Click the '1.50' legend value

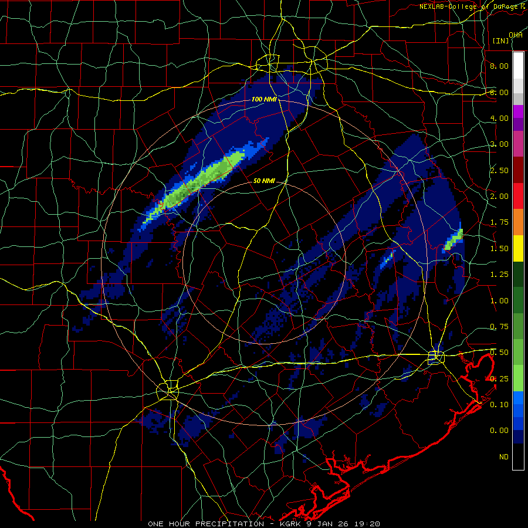click(499, 249)
